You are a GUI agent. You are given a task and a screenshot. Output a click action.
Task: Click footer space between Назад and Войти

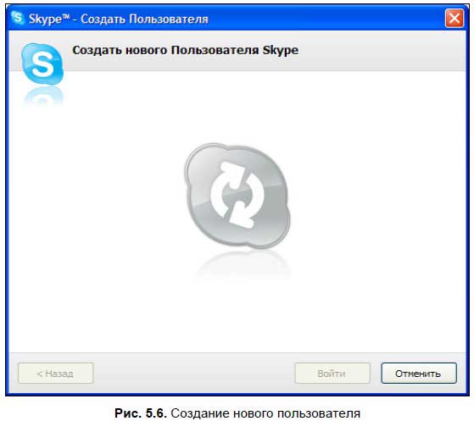194,374
